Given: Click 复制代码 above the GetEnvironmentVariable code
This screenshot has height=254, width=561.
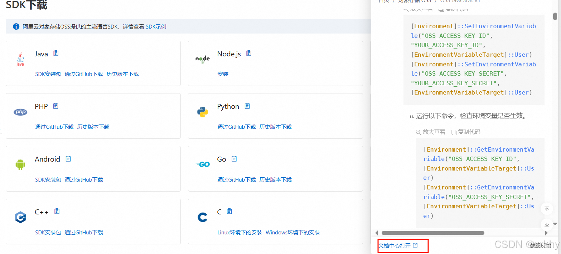Looking at the screenshot, I should (465, 132).
